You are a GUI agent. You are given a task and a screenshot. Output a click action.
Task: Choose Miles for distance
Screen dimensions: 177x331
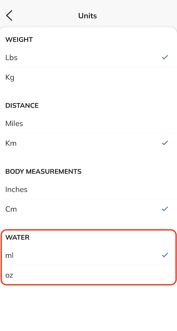[x=14, y=124]
